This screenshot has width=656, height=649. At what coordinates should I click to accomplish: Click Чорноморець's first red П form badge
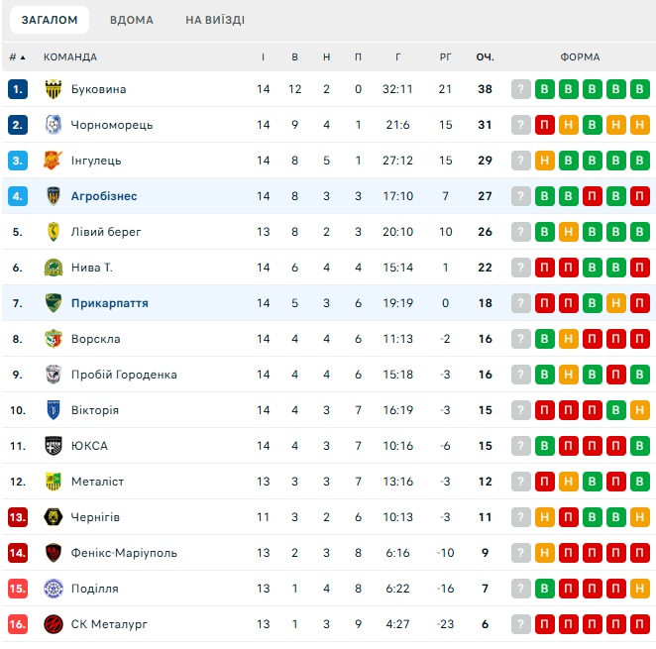point(545,125)
